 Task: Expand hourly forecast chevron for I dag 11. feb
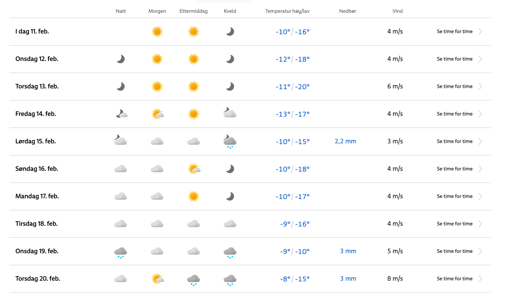click(480, 32)
